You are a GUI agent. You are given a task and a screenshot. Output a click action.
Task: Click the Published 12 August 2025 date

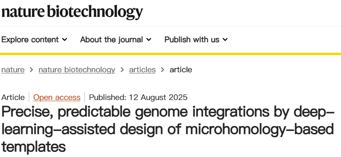[138, 97]
